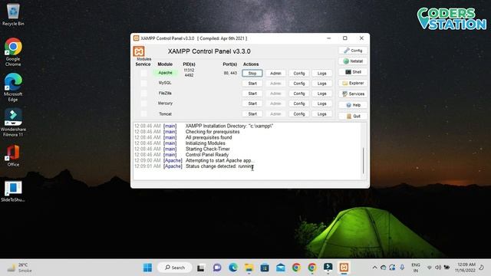Screen dimensions: 491x276
Task: Launch Google Chrome from desktop
Action: click(13, 51)
